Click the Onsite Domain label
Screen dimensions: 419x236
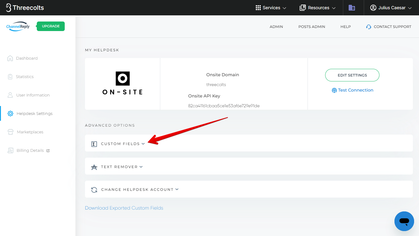(223, 75)
